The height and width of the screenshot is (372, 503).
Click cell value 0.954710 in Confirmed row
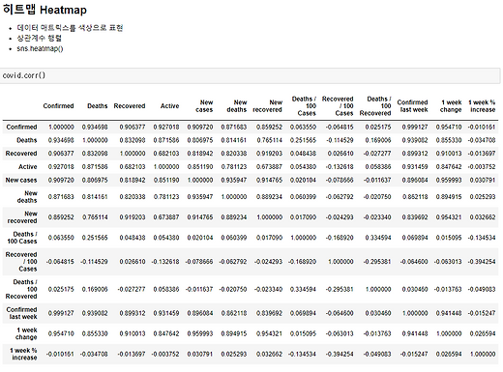point(449,127)
